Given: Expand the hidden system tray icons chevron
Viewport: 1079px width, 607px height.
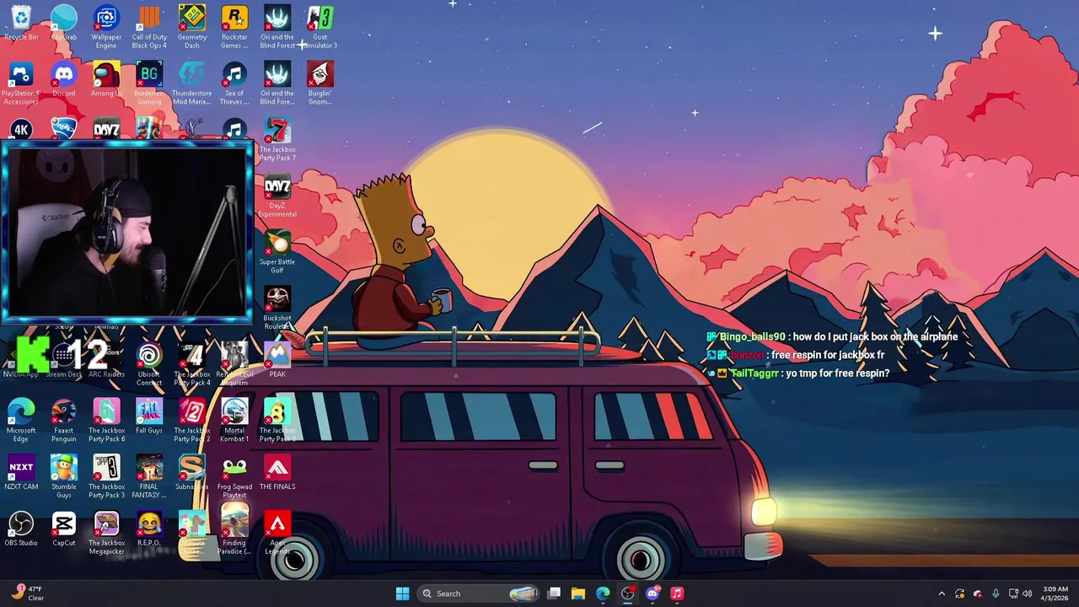Looking at the screenshot, I should [942, 594].
